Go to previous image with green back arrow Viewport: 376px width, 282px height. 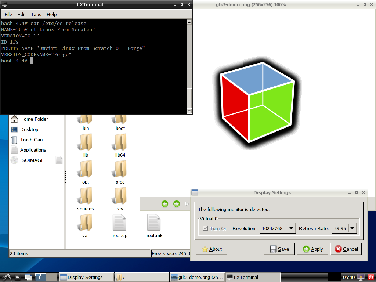point(165,204)
